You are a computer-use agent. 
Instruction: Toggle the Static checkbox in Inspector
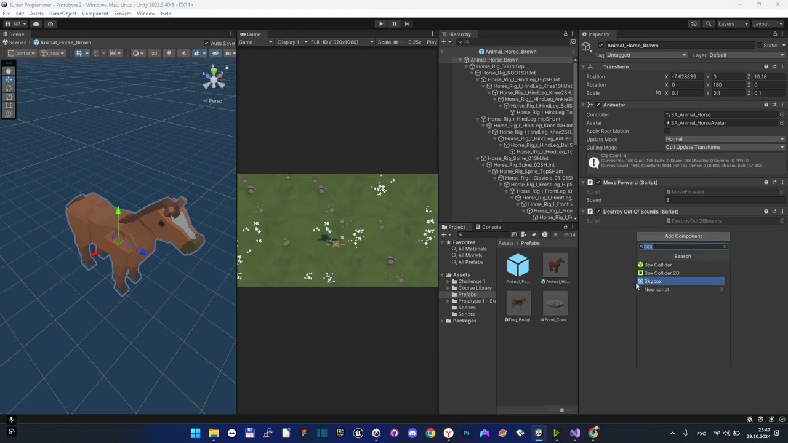pyautogui.click(x=759, y=46)
